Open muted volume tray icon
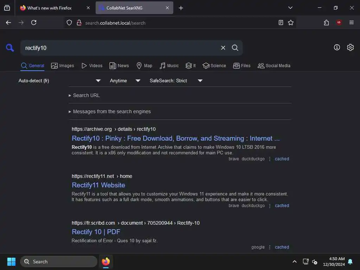The height and width of the screenshot is (270, 360). (315, 262)
